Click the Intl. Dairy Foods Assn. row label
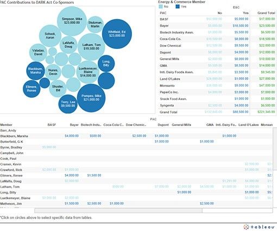Image resolution: width=277 pixels, height=231 pixels. [x=177, y=72]
